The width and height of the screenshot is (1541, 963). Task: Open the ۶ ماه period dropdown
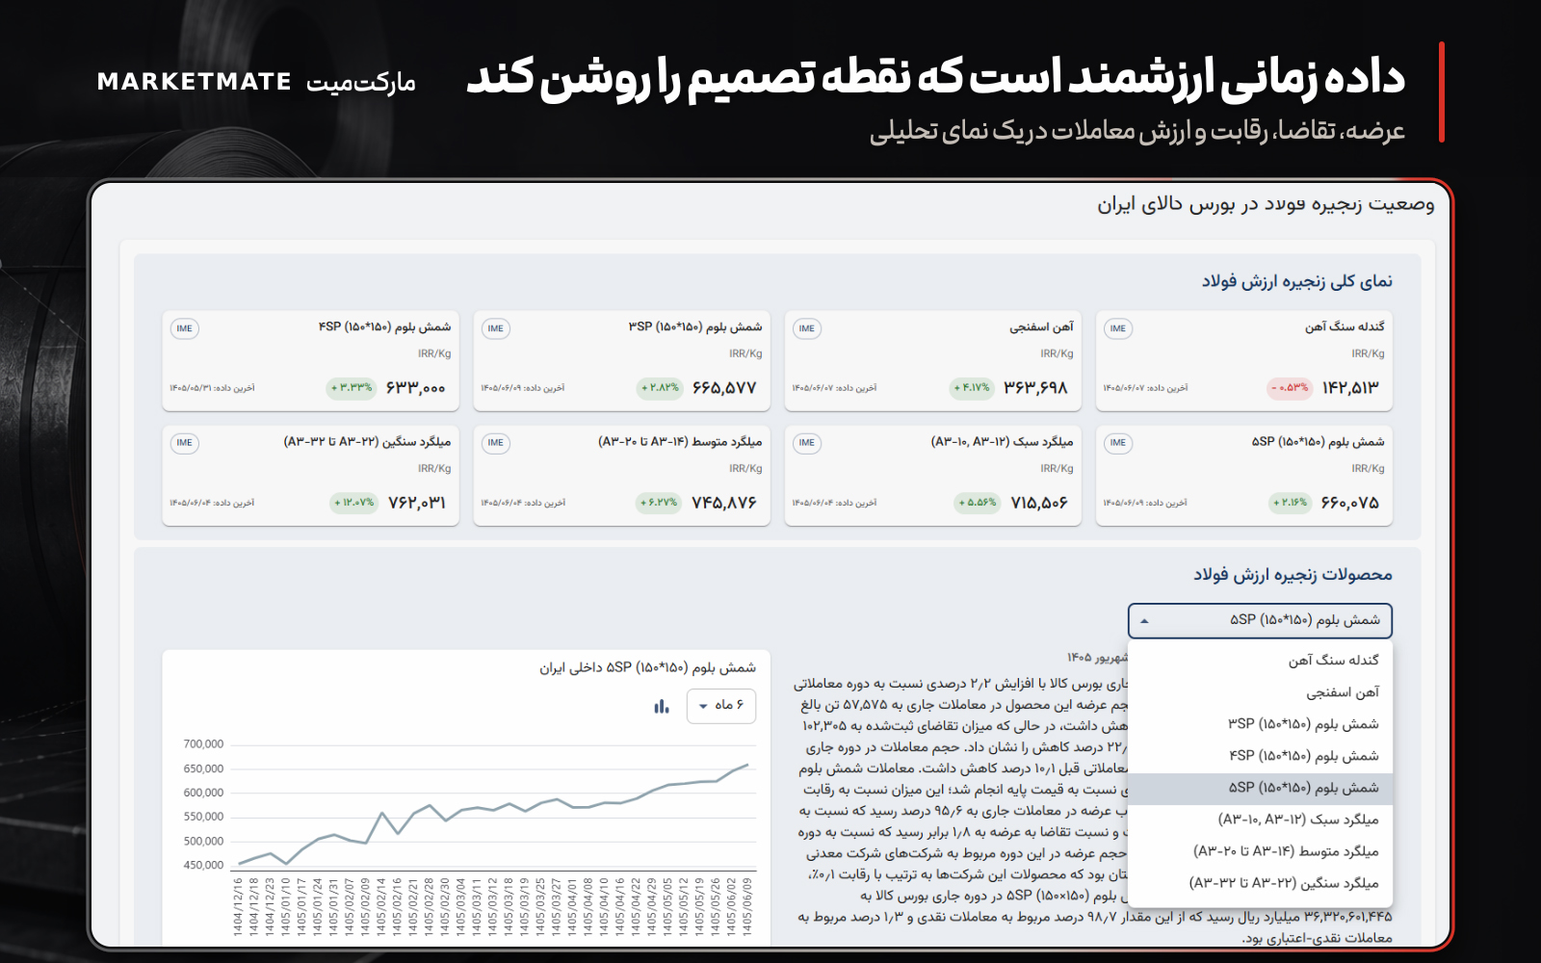721,706
